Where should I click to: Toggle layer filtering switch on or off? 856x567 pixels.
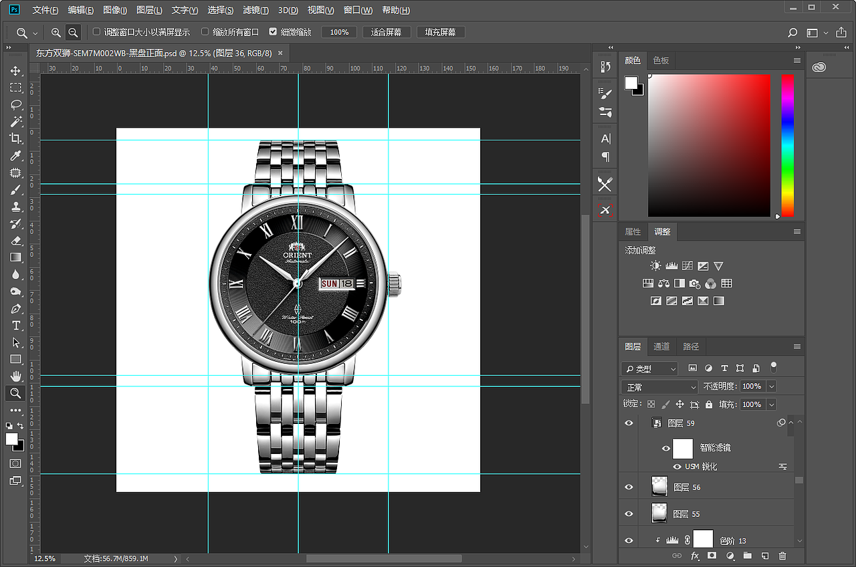coord(774,366)
